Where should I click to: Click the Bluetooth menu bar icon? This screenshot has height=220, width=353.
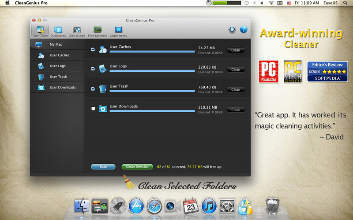(255, 3)
